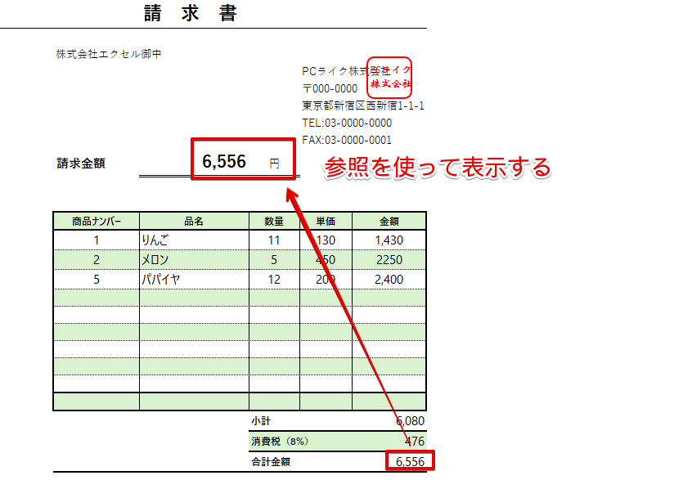Click the 合計金額 label
Viewport: 692px width, 480px height.
(271, 462)
